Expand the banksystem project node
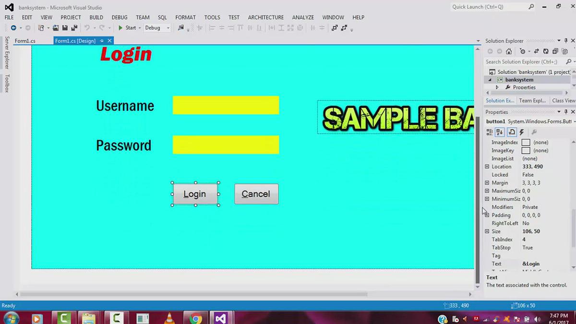Image resolution: width=576 pixels, height=324 pixels. pyautogui.click(x=490, y=80)
